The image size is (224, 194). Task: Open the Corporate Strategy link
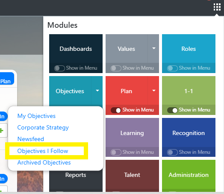tap(43, 128)
